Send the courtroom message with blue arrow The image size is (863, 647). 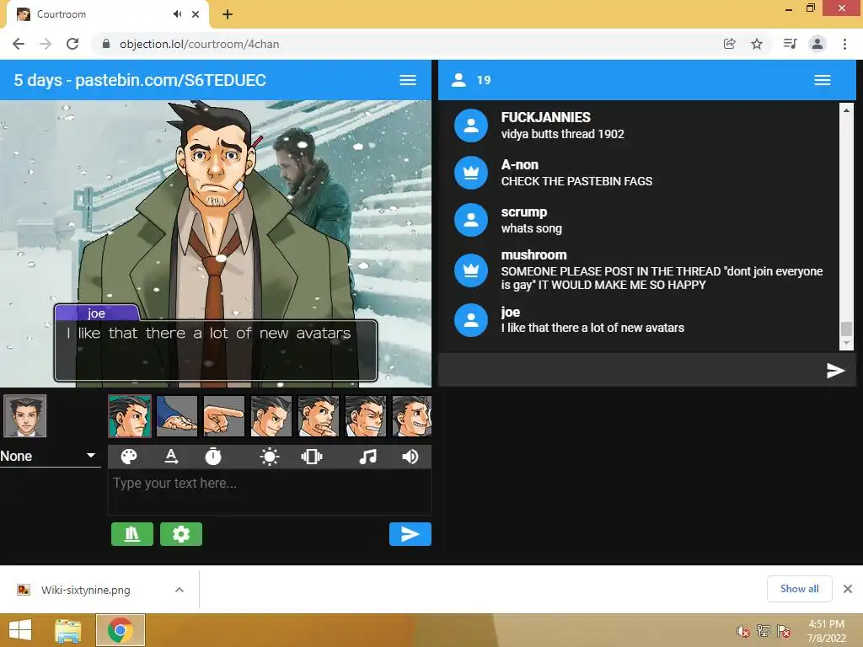(x=410, y=534)
